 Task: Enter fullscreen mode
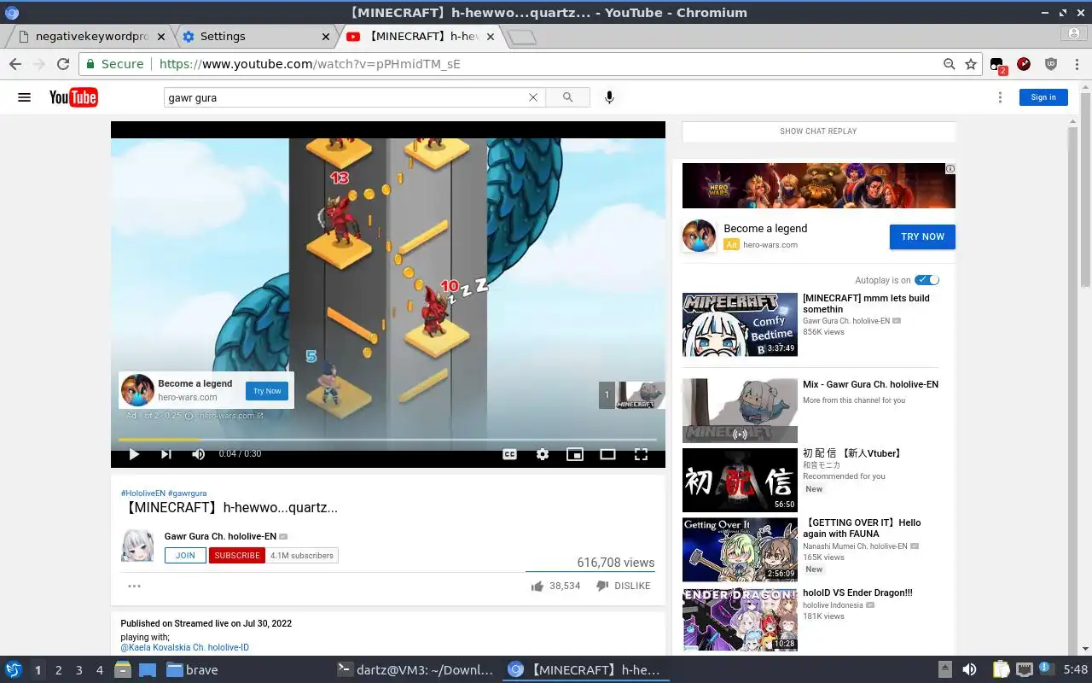[x=641, y=454]
